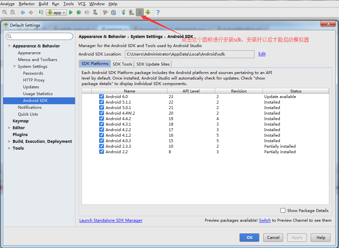The width and height of the screenshot is (339, 248).
Task: Expand the Build, Execution, Deployment section
Action: click(9, 141)
